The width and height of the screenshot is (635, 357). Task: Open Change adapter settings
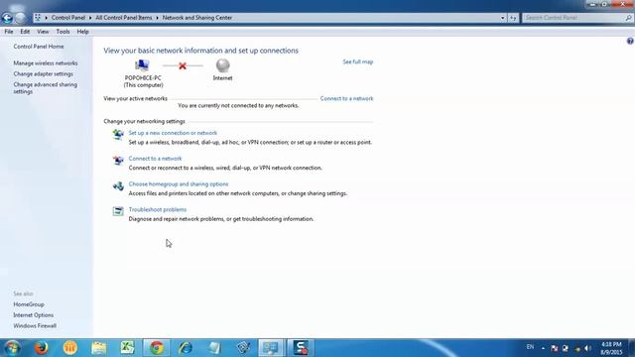click(x=43, y=74)
